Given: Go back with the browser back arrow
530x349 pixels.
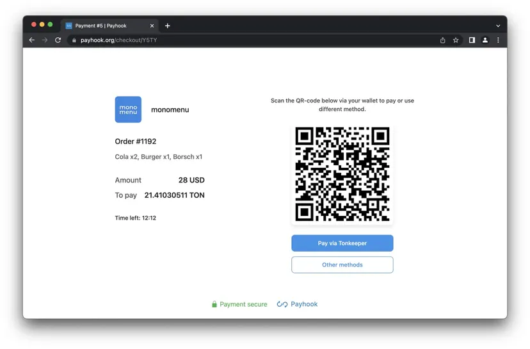Looking at the screenshot, I should point(32,40).
